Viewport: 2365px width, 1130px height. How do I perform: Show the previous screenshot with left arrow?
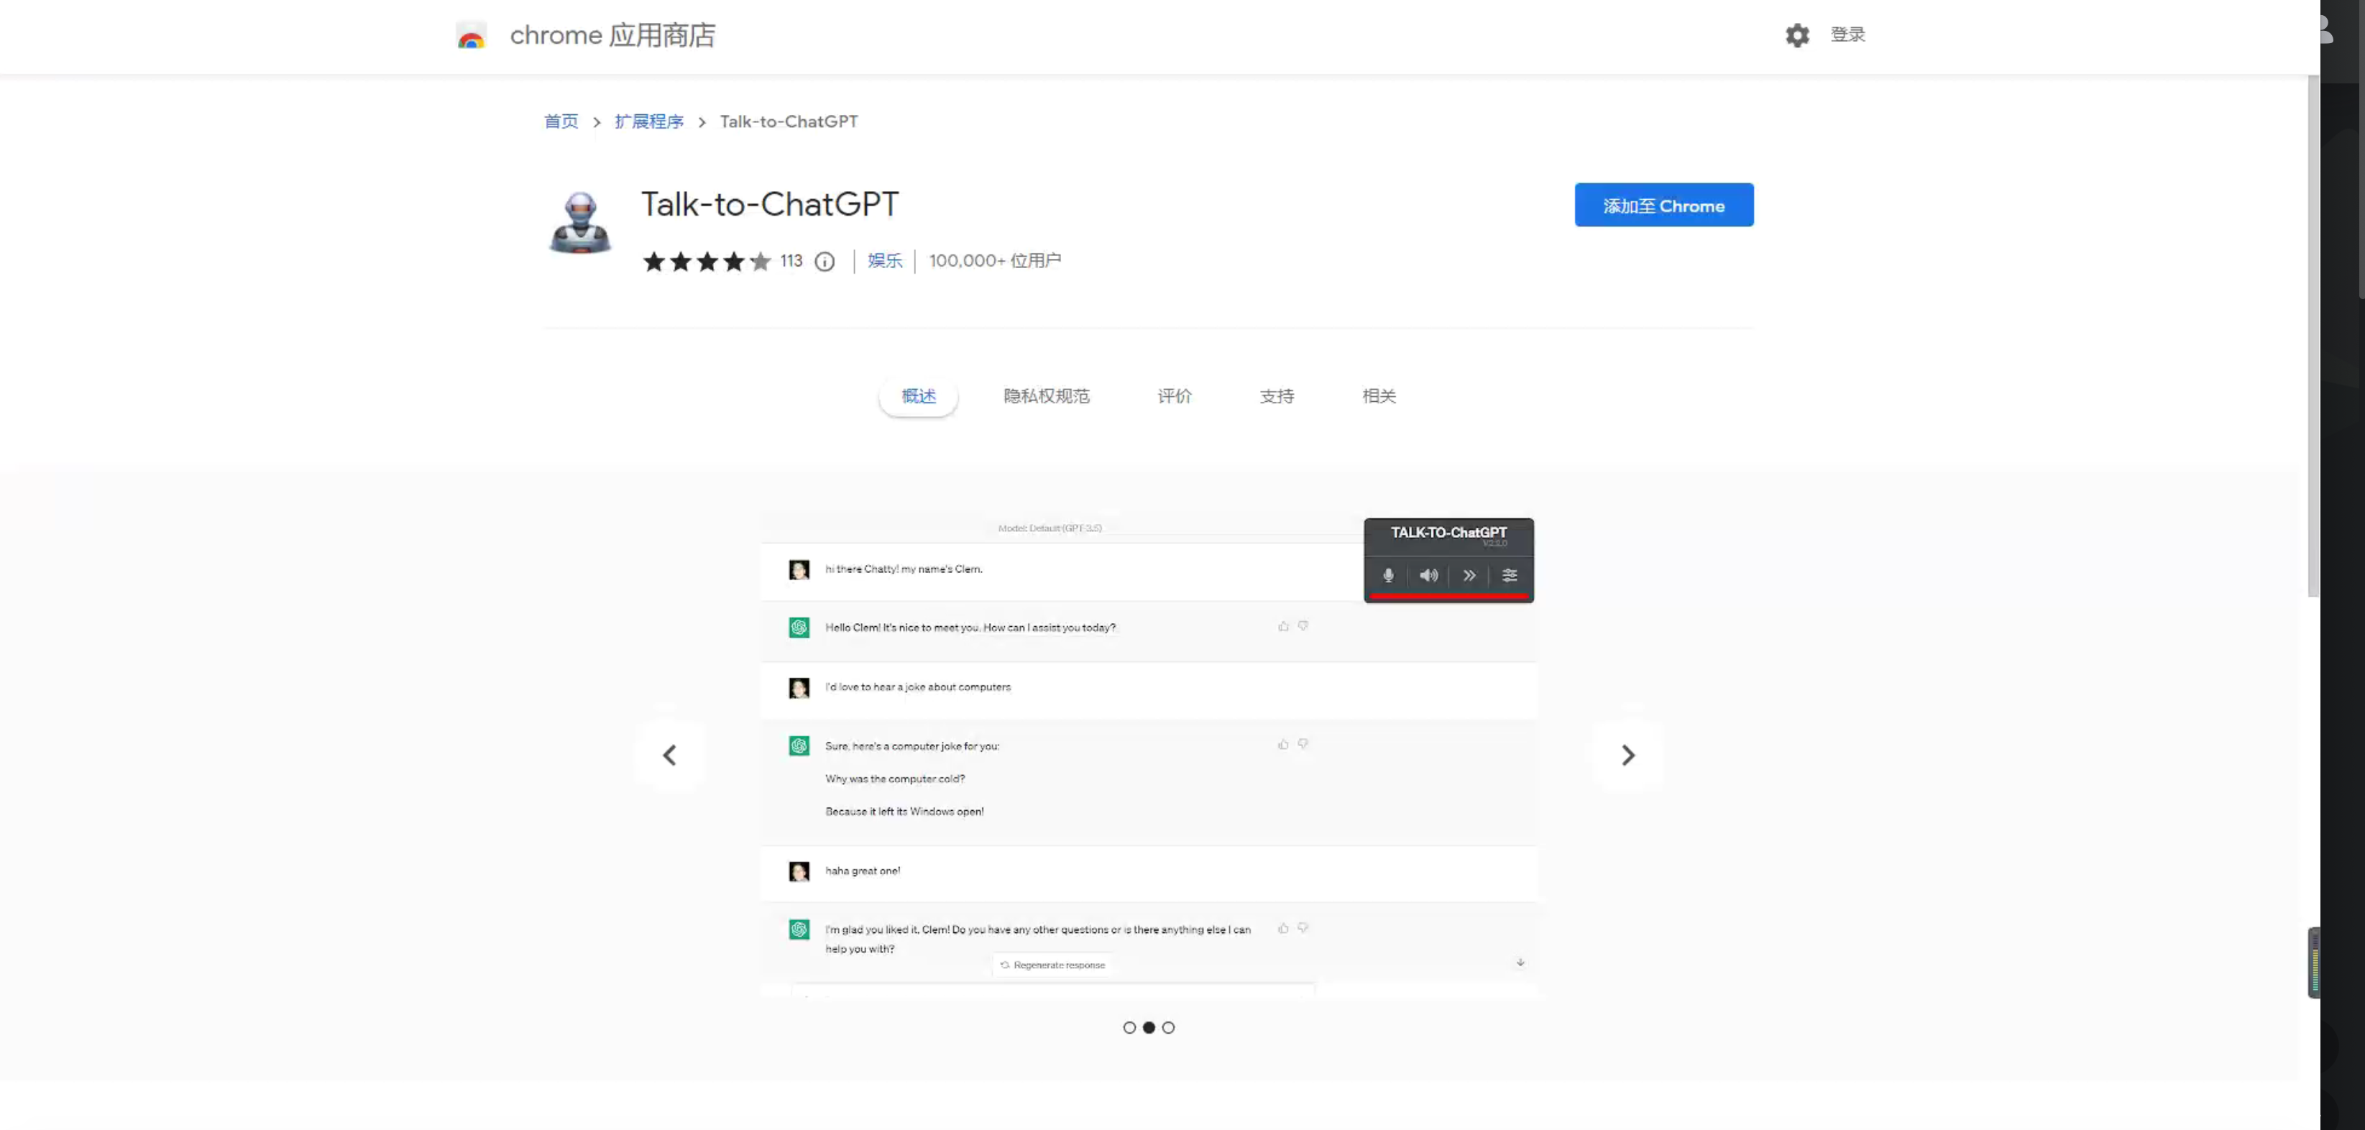coord(669,755)
